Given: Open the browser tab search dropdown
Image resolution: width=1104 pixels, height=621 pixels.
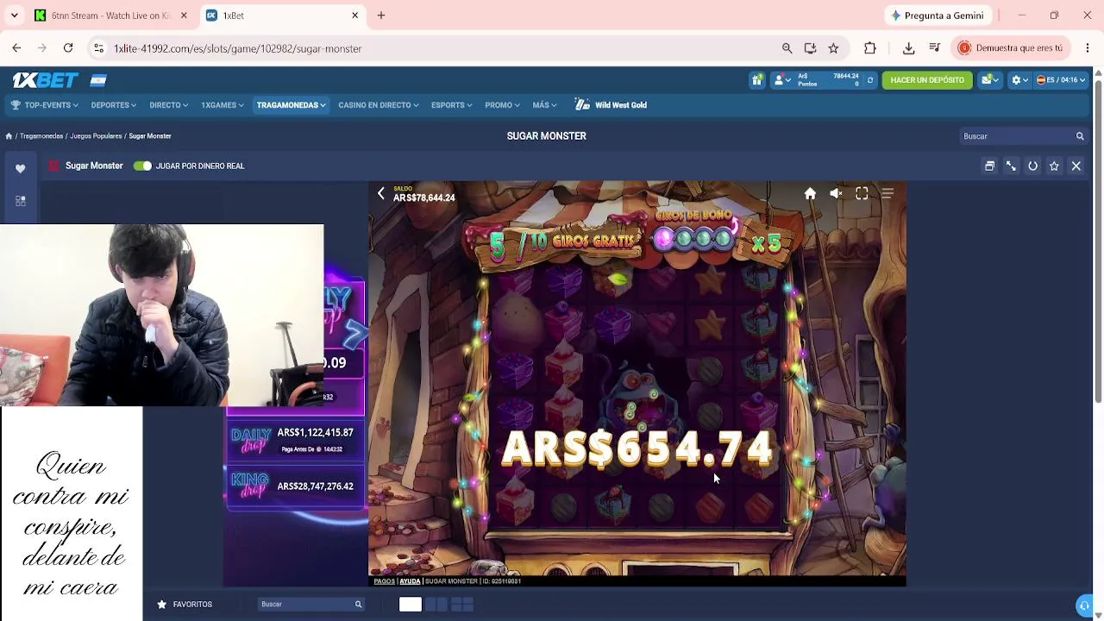Looking at the screenshot, I should click(x=16, y=16).
